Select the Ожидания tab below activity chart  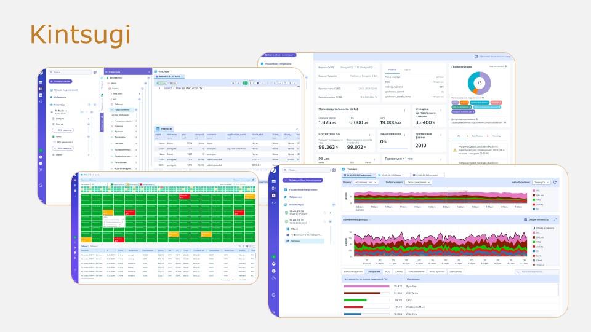pyautogui.click(x=374, y=271)
